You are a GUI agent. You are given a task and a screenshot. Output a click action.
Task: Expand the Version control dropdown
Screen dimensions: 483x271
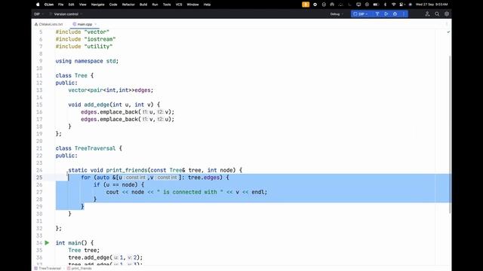[x=66, y=14]
